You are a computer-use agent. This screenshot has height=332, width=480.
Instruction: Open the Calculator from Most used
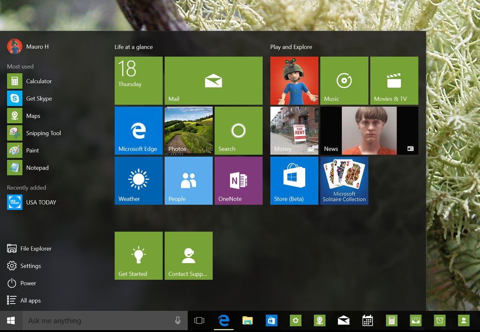[x=38, y=81]
